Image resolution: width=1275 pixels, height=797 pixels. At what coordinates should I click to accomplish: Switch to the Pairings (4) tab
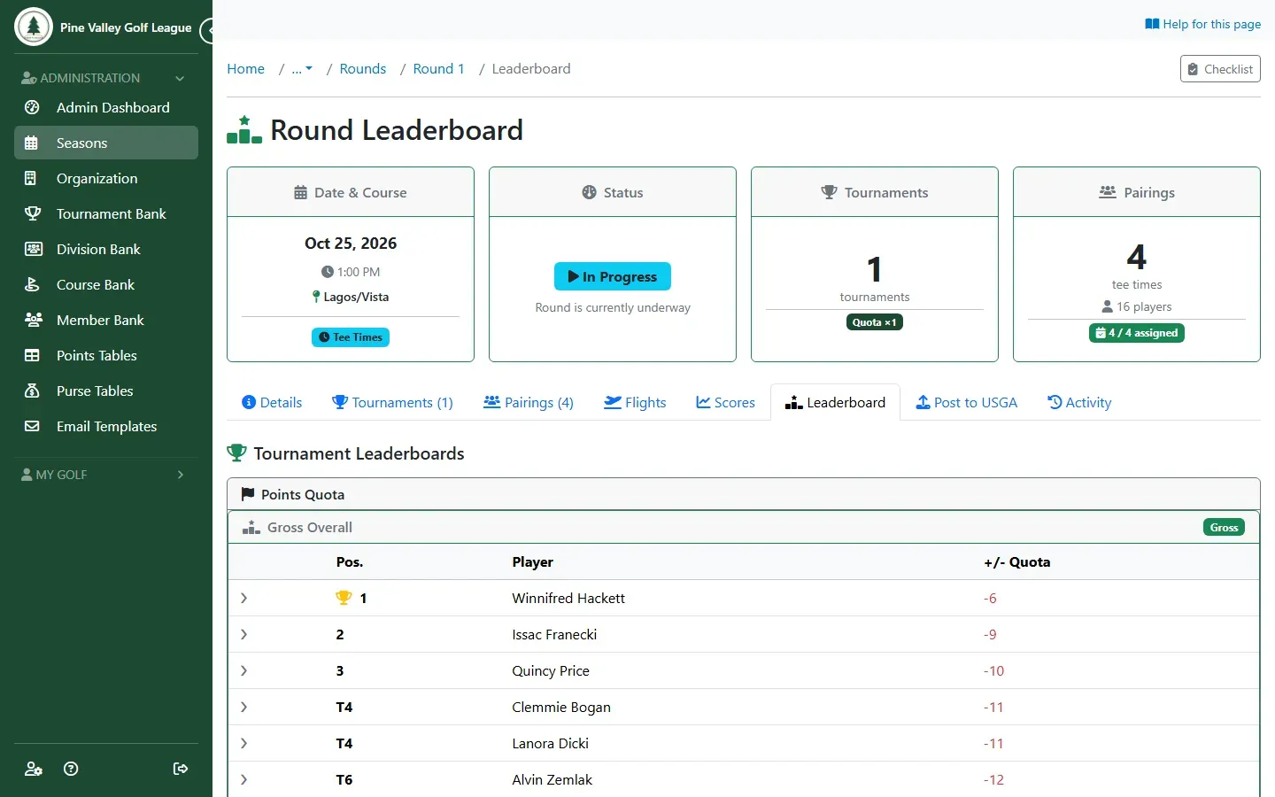tap(529, 402)
